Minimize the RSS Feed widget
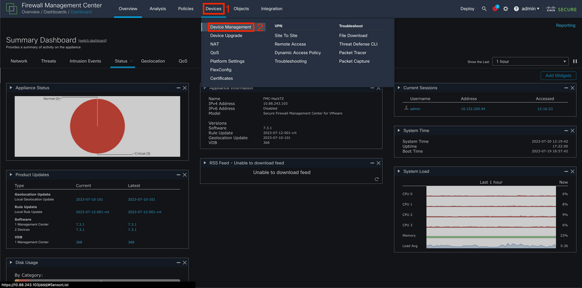 point(372,163)
